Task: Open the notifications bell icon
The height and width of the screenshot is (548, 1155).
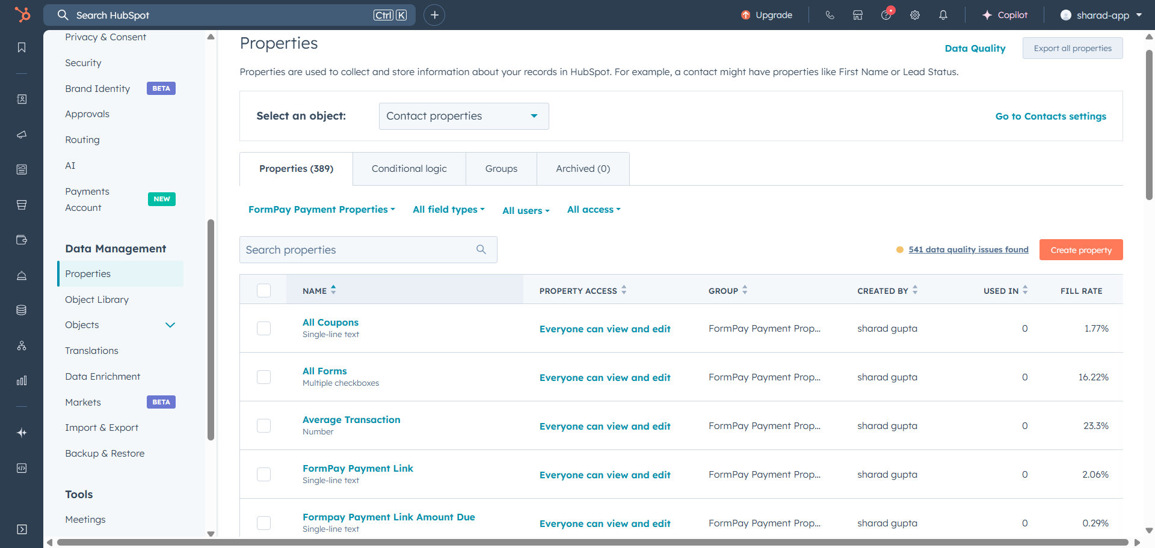Action: pos(943,15)
